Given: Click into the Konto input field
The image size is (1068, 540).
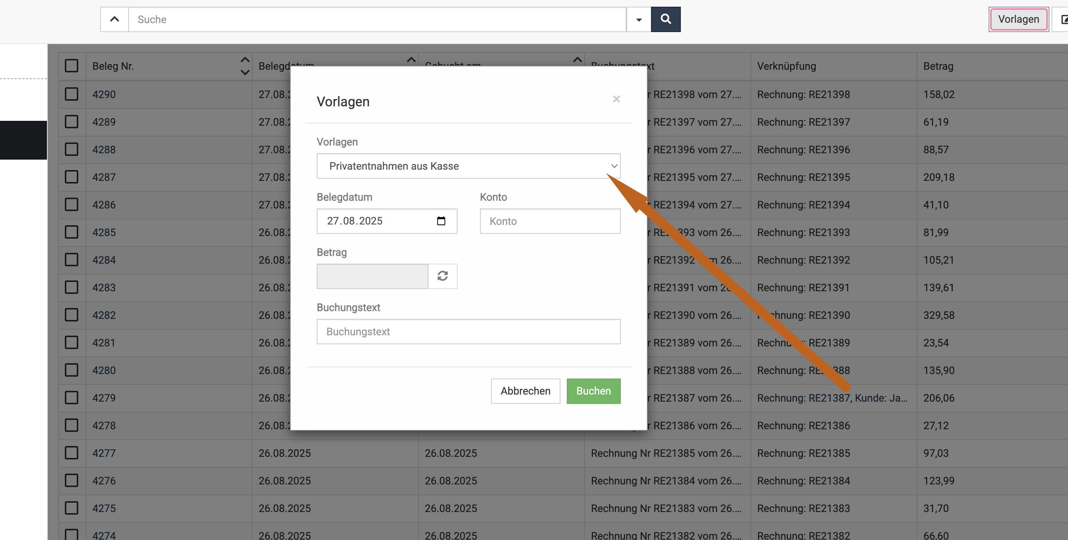Looking at the screenshot, I should pos(550,221).
